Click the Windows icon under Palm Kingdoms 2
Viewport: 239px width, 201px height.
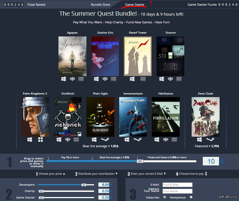pyautogui.click(x=30, y=139)
